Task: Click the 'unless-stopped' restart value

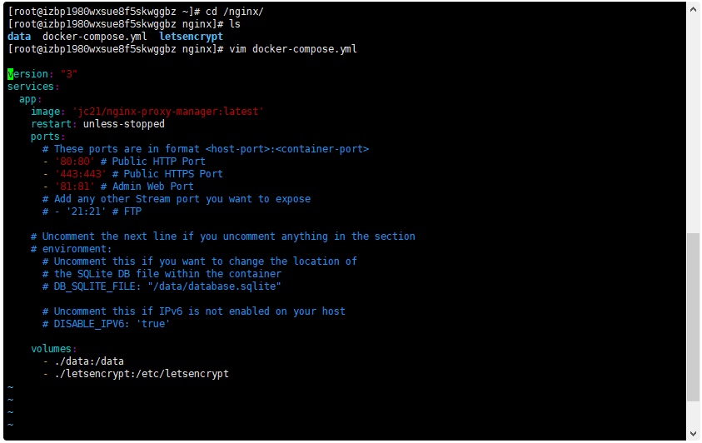Action: tap(124, 124)
